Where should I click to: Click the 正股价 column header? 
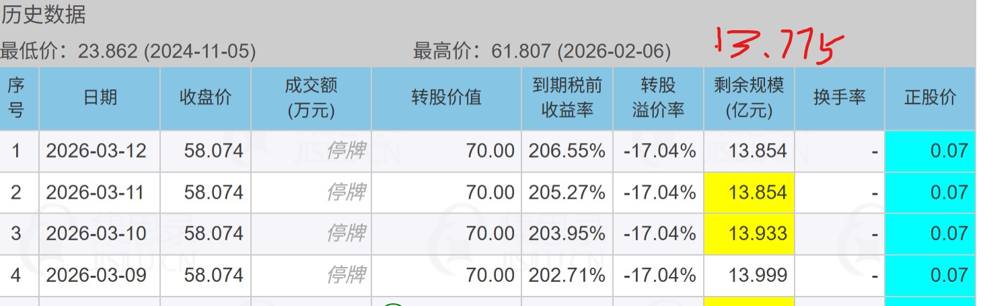(930, 98)
